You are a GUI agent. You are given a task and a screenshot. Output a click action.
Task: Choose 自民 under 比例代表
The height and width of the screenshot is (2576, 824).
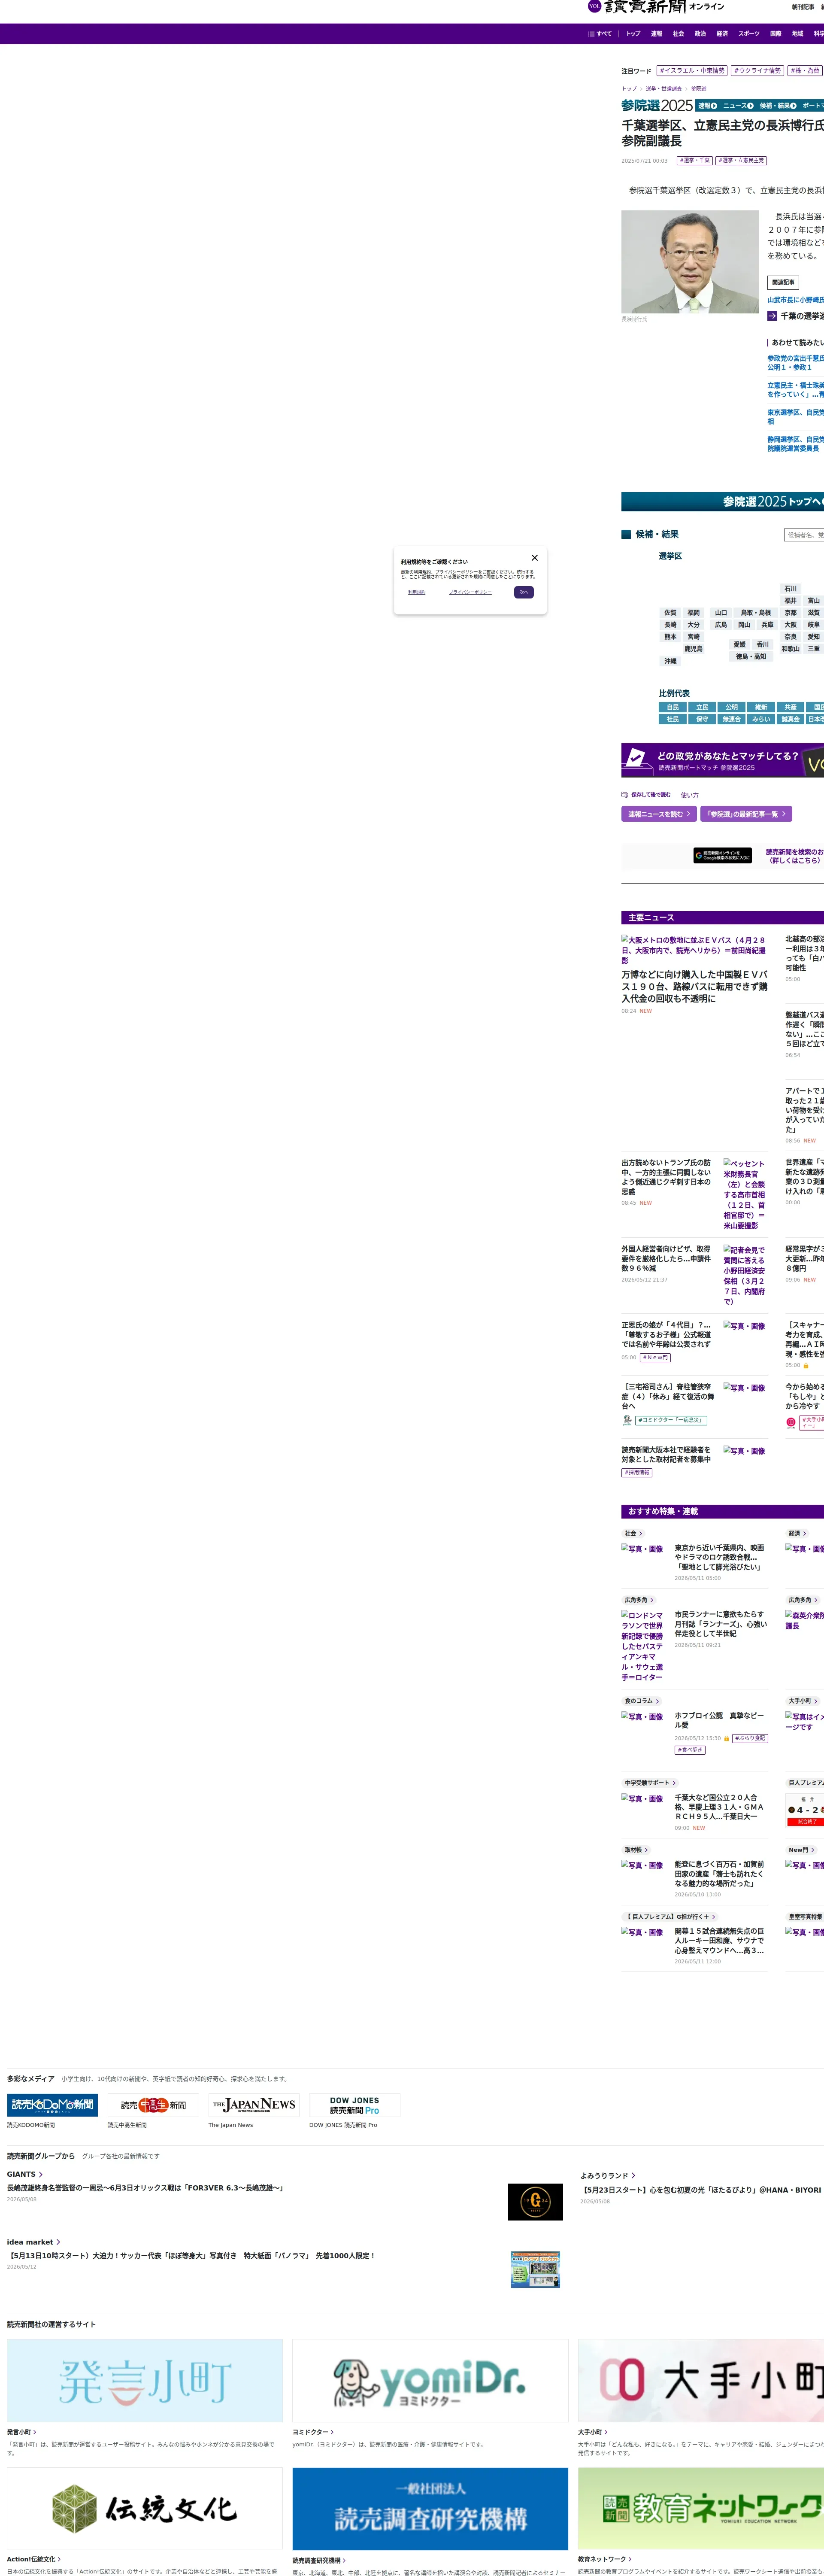(x=673, y=707)
